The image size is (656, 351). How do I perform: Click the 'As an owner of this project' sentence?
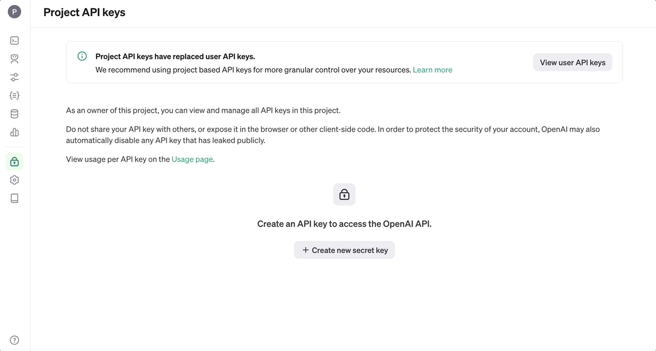point(203,110)
